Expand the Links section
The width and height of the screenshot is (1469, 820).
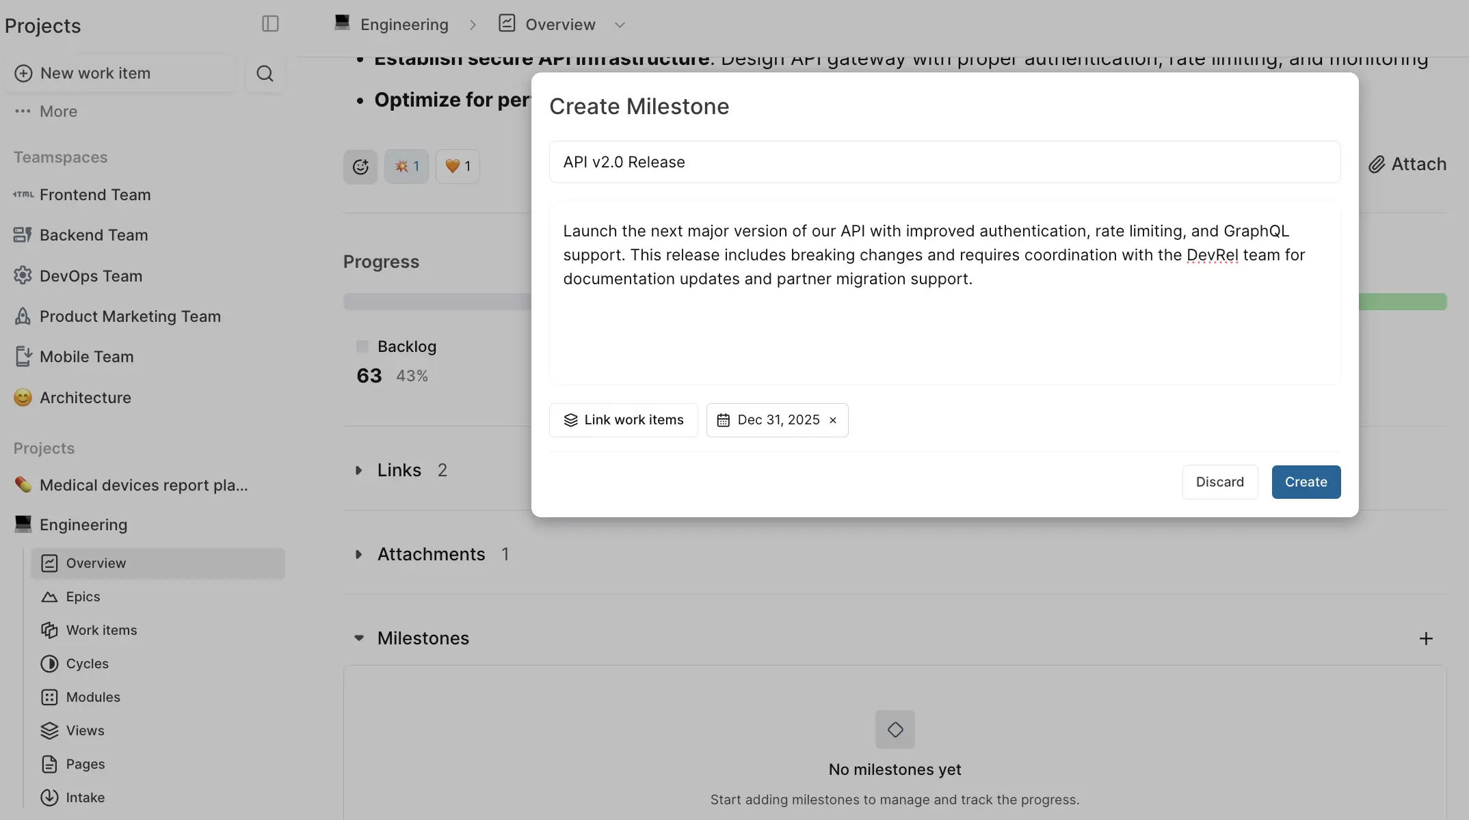click(x=359, y=470)
